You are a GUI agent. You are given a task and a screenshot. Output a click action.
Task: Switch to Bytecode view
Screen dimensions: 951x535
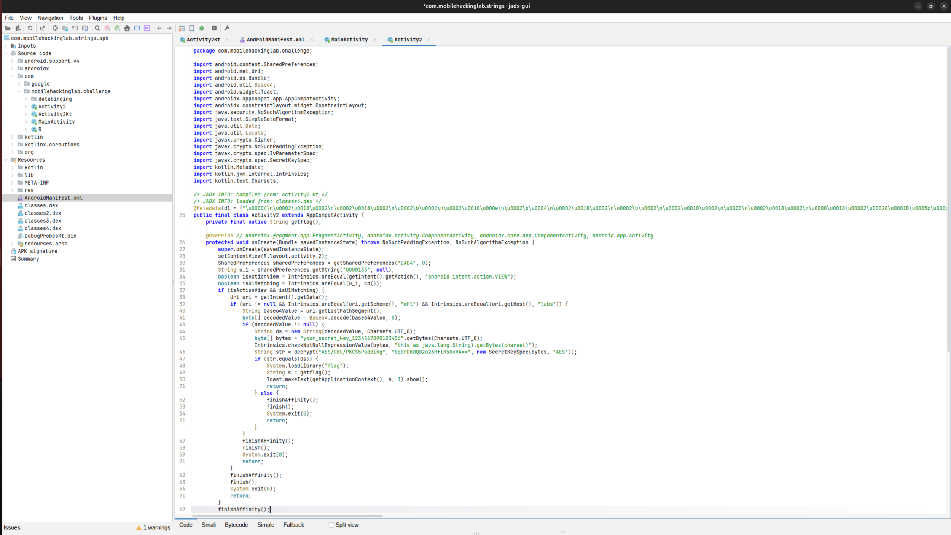pyautogui.click(x=236, y=525)
